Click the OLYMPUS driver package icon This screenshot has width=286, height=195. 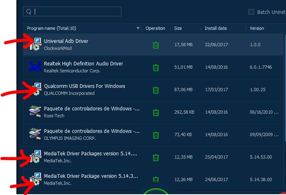[35, 134]
